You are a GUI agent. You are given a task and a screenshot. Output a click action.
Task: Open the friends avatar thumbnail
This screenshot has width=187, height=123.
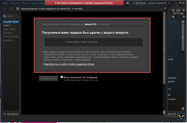(x=181, y=116)
